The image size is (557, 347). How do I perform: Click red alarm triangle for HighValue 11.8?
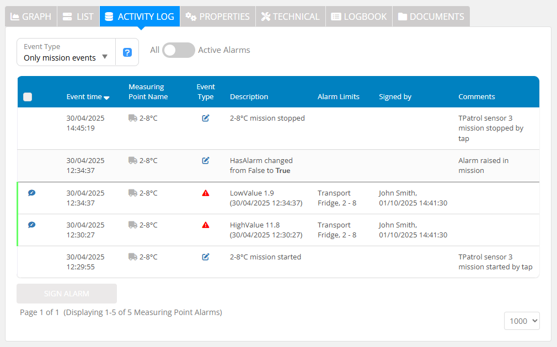(206, 225)
